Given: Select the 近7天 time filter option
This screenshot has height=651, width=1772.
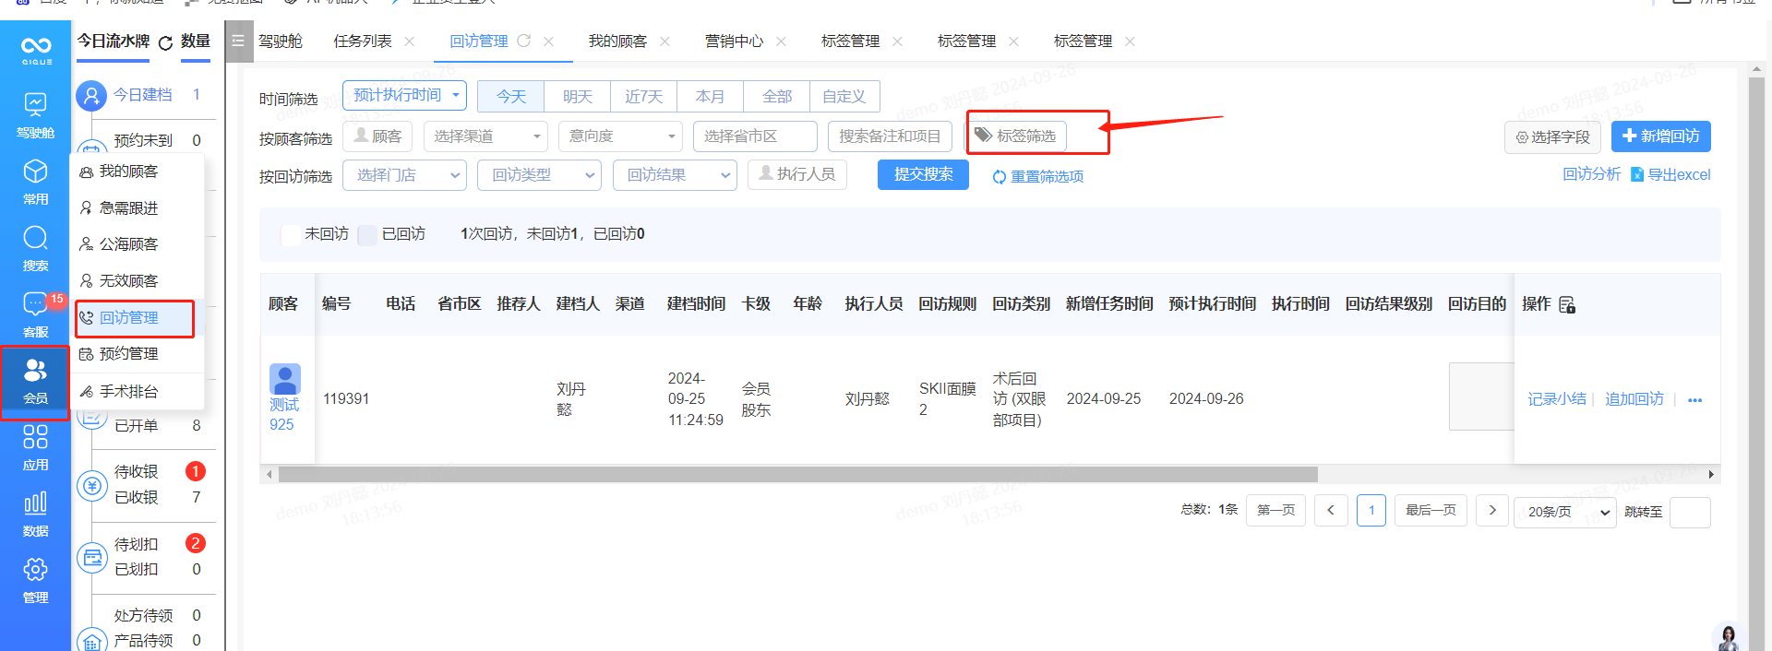Looking at the screenshot, I should [643, 97].
